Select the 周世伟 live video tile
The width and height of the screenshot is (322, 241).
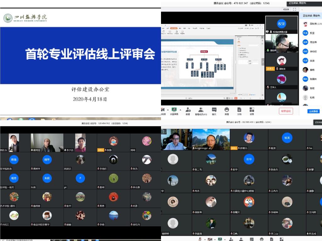pos(281,43)
